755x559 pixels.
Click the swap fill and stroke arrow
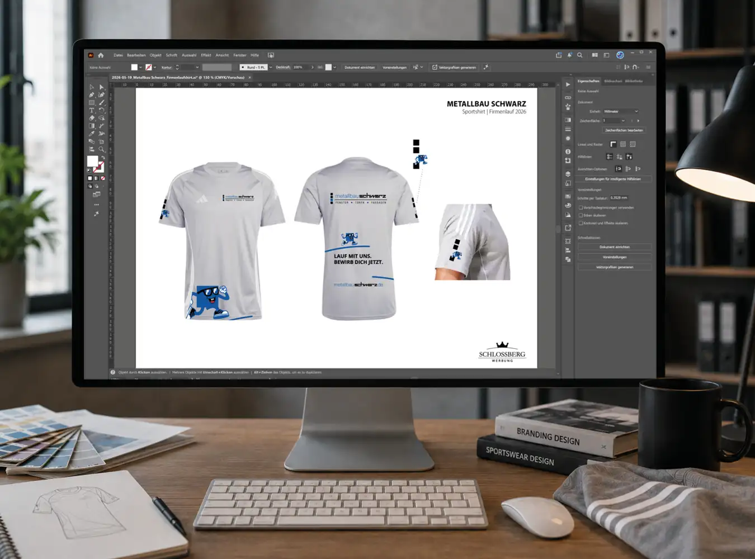click(103, 158)
